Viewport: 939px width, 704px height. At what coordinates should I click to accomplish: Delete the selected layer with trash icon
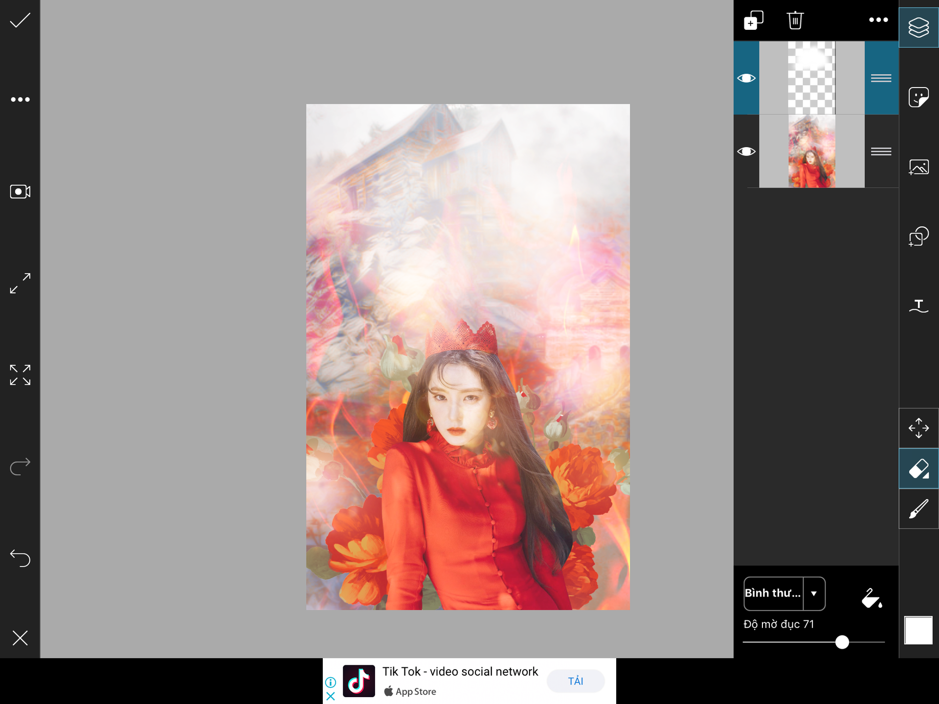pos(795,20)
